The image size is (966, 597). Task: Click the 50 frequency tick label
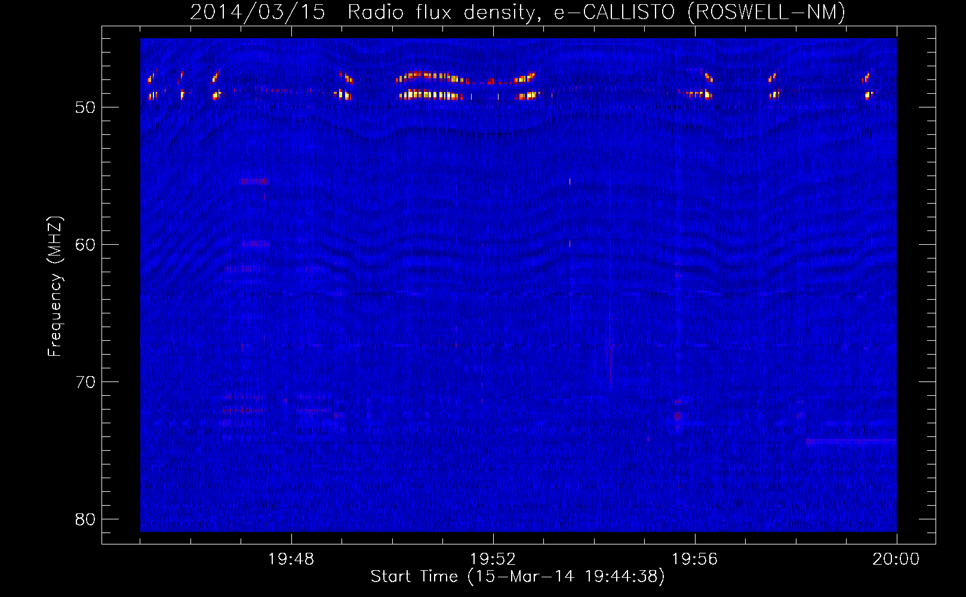[x=85, y=107]
